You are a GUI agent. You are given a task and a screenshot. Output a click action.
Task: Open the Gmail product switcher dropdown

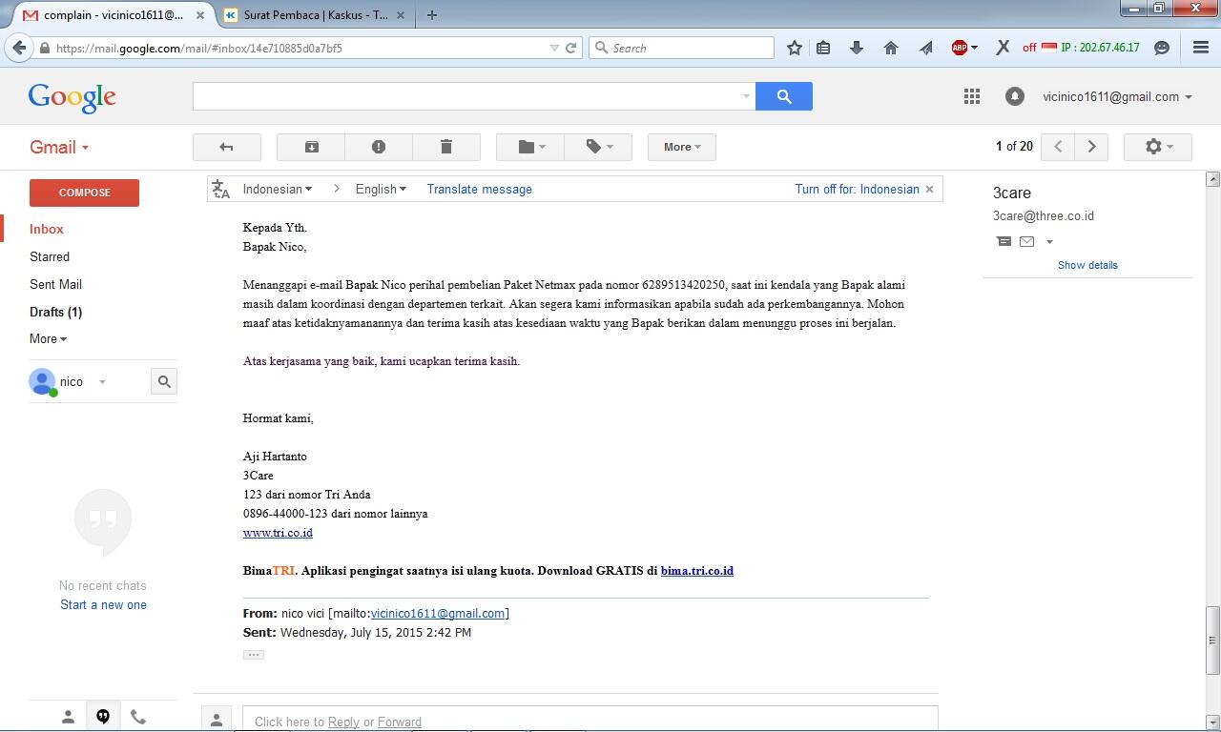[x=59, y=147]
